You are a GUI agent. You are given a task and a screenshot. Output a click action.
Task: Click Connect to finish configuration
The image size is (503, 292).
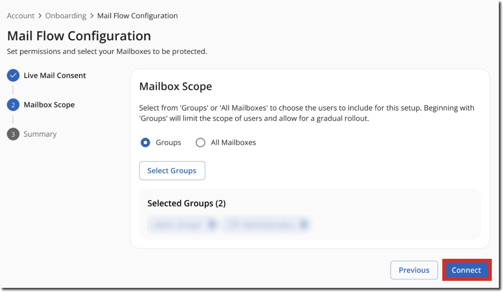tap(466, 270)
